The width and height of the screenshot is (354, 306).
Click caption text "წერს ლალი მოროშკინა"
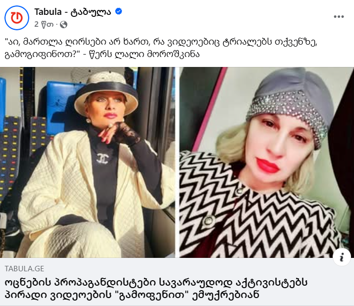pyautogui.click(x=145, y=55)
